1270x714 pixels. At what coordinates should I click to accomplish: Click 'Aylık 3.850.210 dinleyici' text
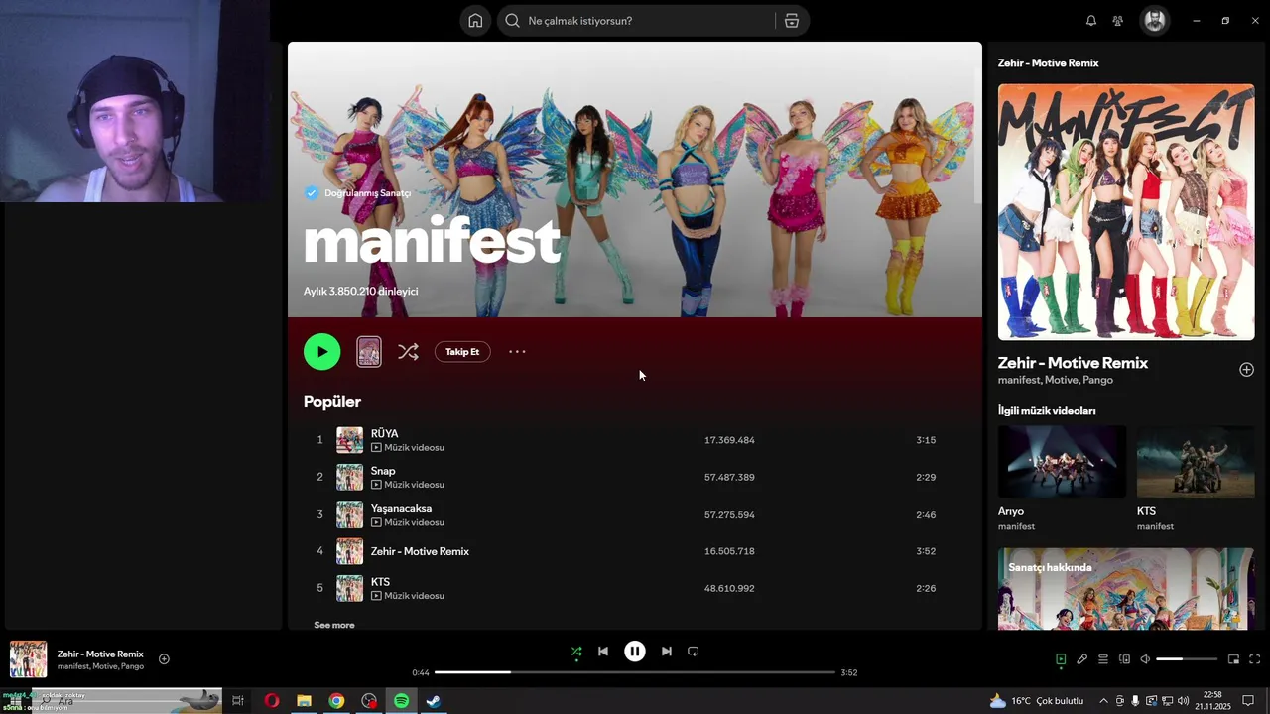point(360,292)
